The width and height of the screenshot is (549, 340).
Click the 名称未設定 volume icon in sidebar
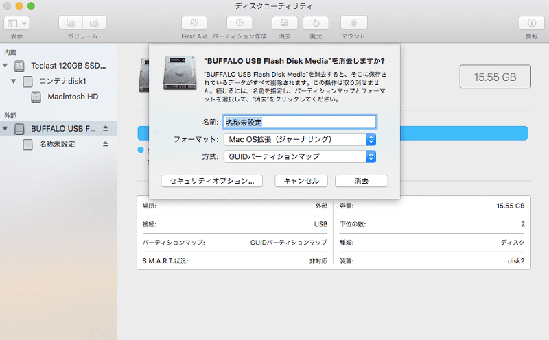27,145
